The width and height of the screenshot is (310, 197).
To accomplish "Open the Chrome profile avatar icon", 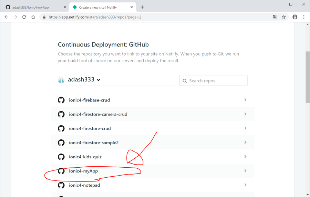I will click(x=295, y=17).
